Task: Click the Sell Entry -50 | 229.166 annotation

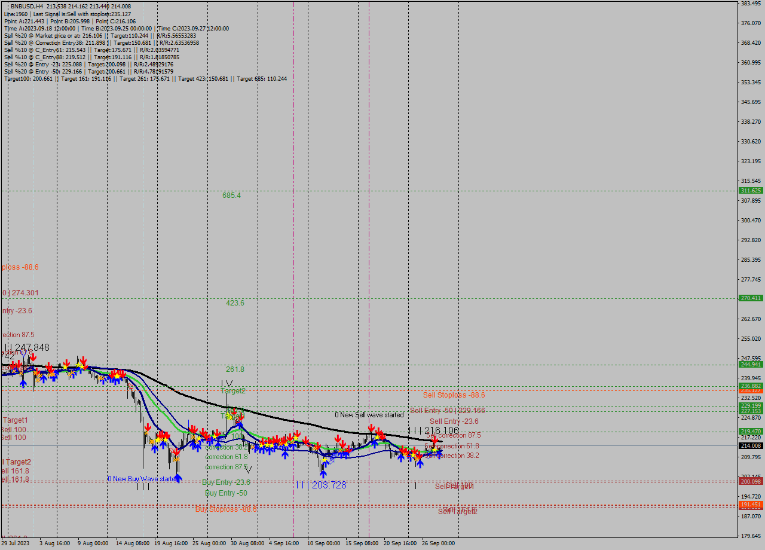Action: [x=447, y=411]
